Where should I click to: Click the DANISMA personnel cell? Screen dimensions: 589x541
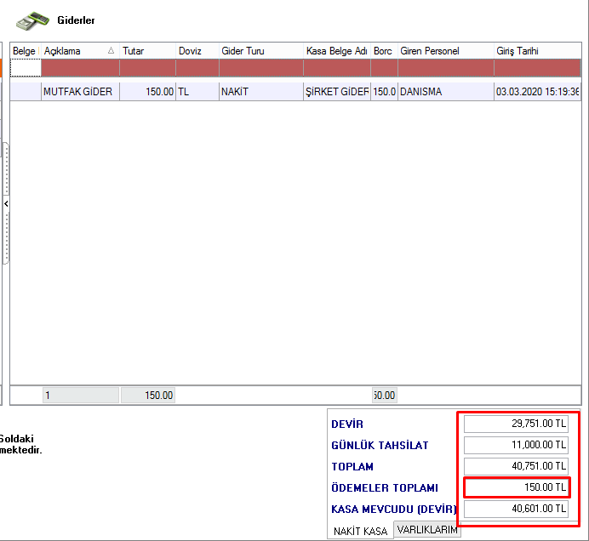[444, 91]
